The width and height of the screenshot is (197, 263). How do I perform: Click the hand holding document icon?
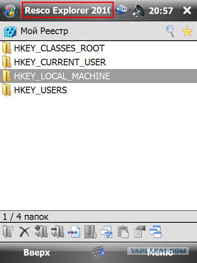[140, 232]
